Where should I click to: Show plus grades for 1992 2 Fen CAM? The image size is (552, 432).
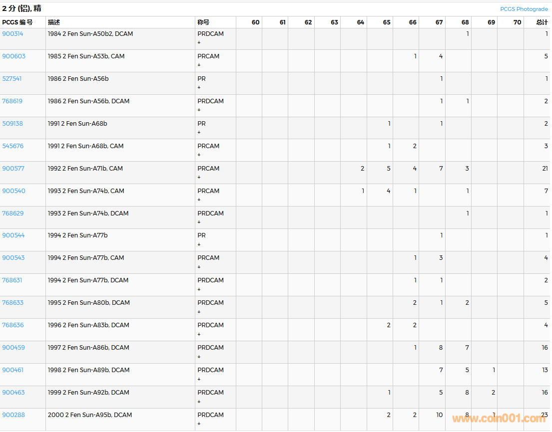pos(199,178)
